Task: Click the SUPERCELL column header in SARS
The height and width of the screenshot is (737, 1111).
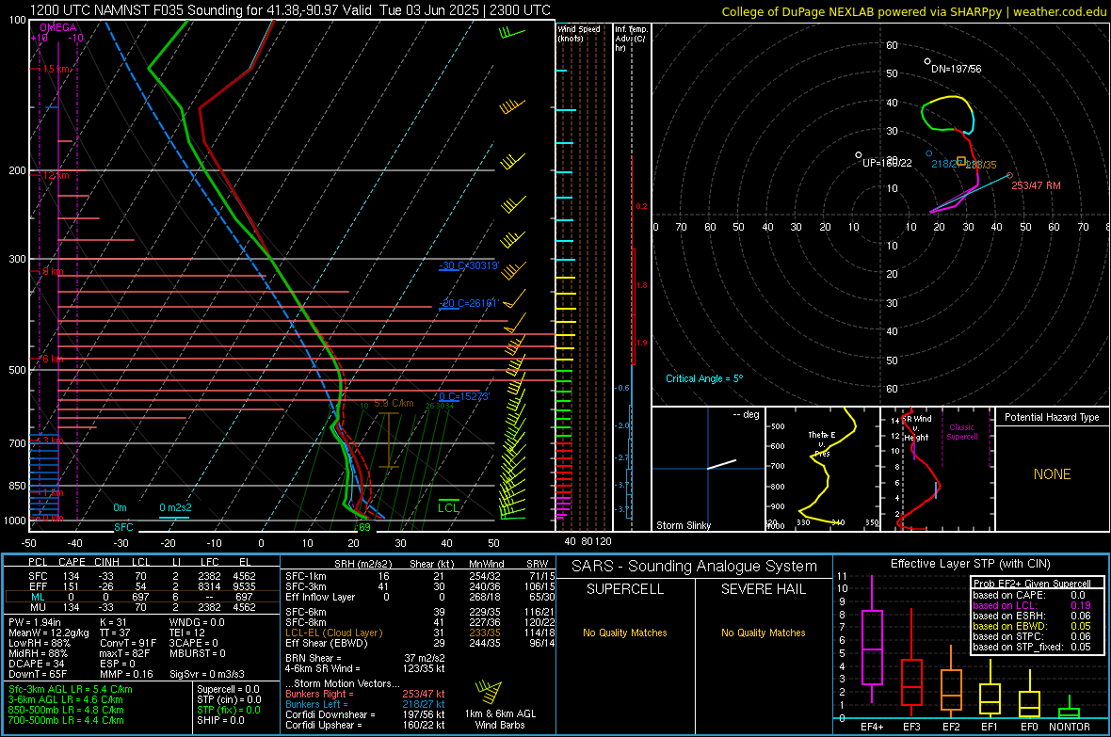Action: point(625,589)
